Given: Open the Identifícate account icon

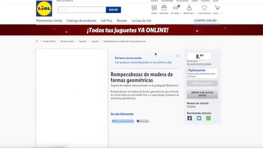Looking at the screenshot, I should 189,8.
